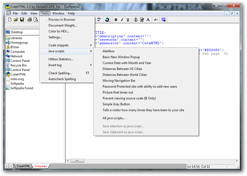The height and width of the screenshot is (176, 247).
Task: Click the globe browser preview icon
Action: coord(107,20)
